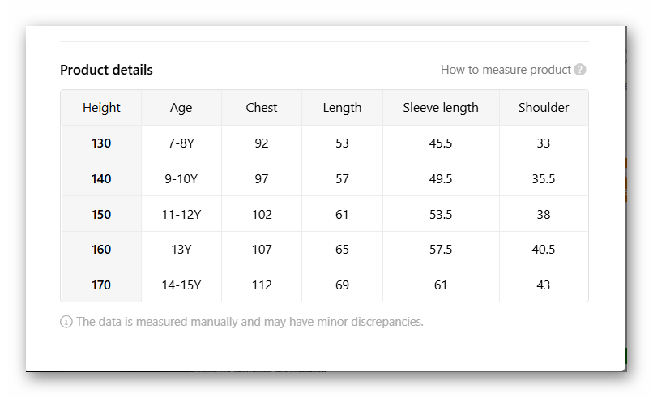Click the Length column header
The width and height of the screenshot is (653, 398).
(x=342, y=108)
